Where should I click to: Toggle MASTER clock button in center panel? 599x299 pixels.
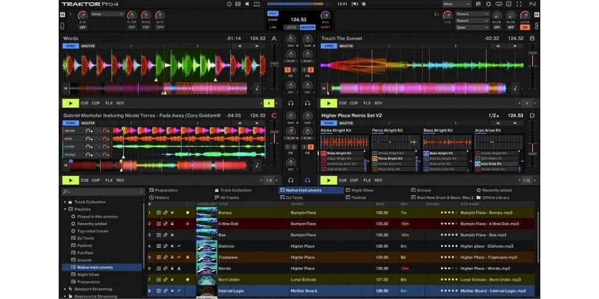click(x=307, y=28)
